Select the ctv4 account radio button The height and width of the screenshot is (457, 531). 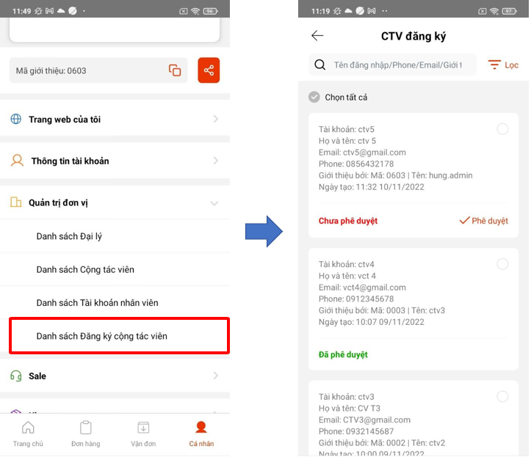pyautogui.click(x=502, y=264)
